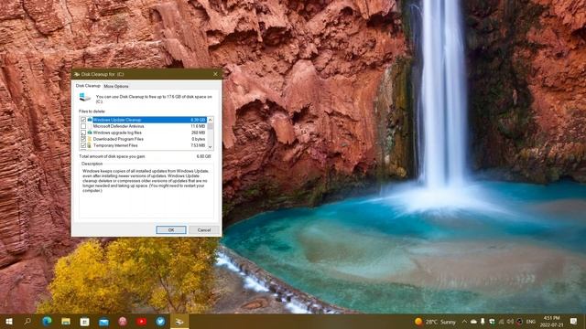Click the 7.53 MB size value
The image size is (586, 329).
(x=198, y=145)
